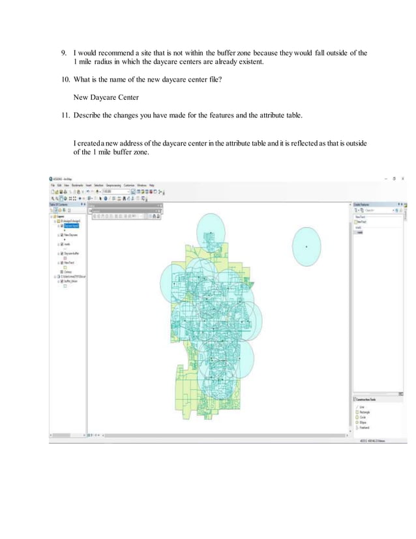This screenshot has height=539, width=416.
Task: Click the Undo arrow icon
Action: point(88,192)
